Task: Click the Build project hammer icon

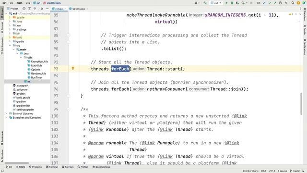Action: [x=205, y=3]
